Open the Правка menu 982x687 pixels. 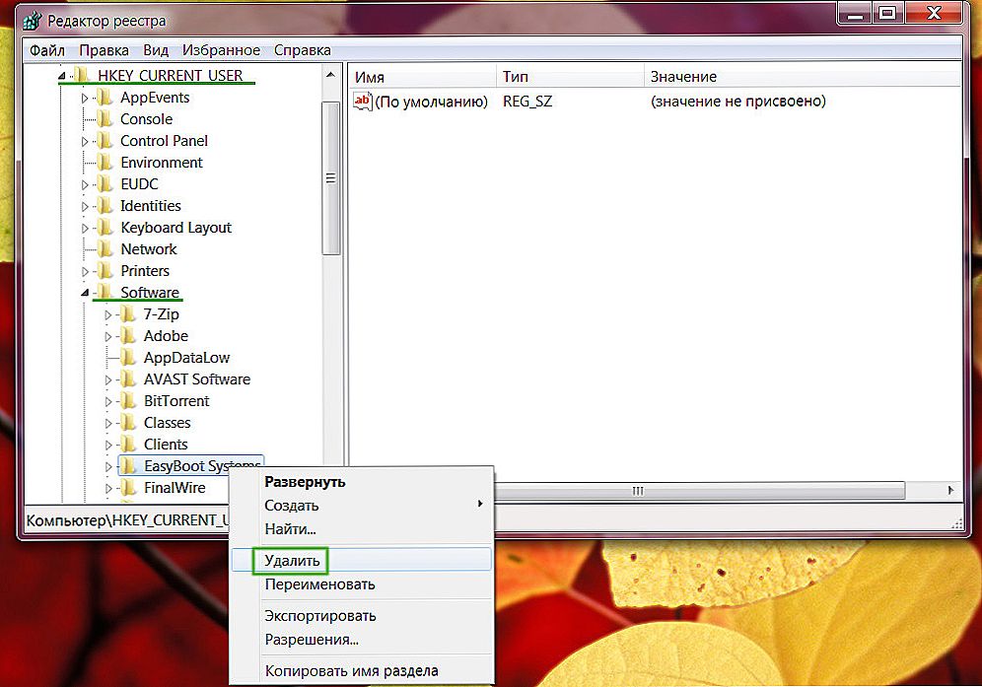point(104,50)
